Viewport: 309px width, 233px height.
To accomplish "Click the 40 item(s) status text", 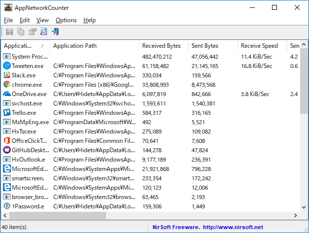I will 14,227.
